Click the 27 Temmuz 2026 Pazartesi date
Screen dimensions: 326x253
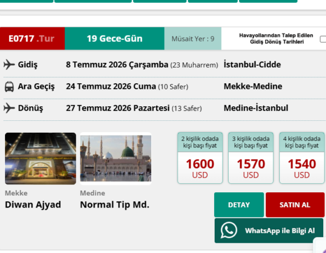coord(117,108)
